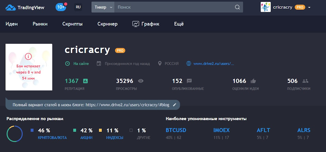Viewport: 326px width, 152px height.
Task: Click the large profile picture
Action: pos(29,67)
